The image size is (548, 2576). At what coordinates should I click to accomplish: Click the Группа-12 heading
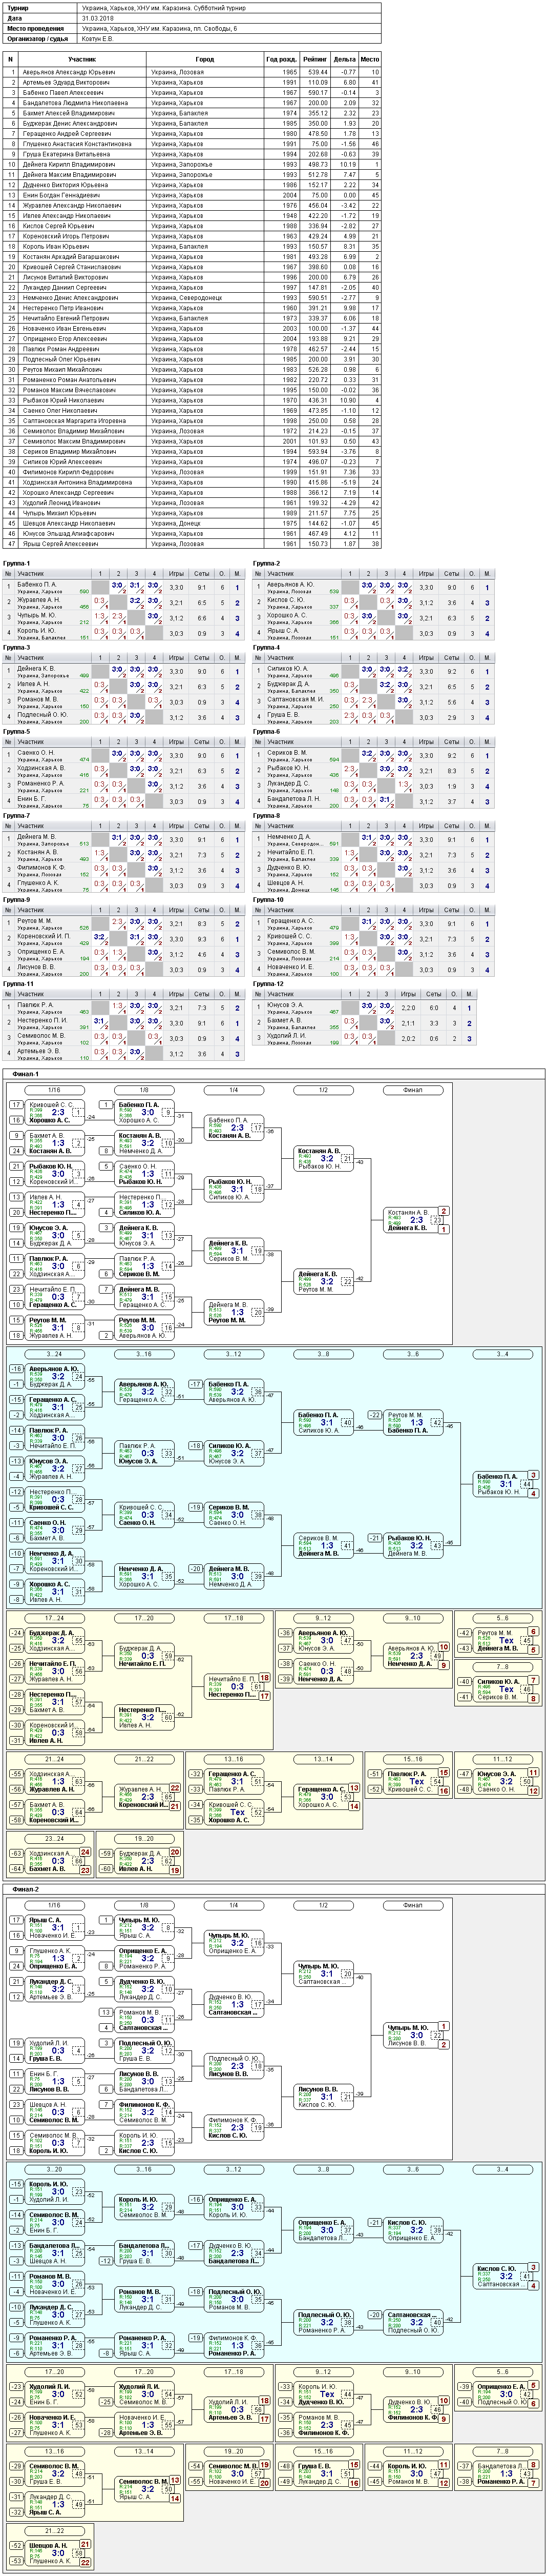(x=268, y=983)
